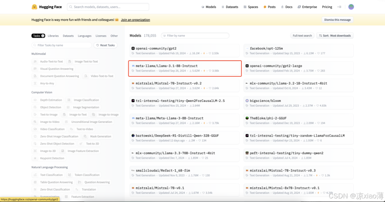Click the trl-internal-testing avatar beside tiny-Qwen2ForCausalLM-2.5
Image resolution: width=385 pixels, height=202 pixels.
133,101
